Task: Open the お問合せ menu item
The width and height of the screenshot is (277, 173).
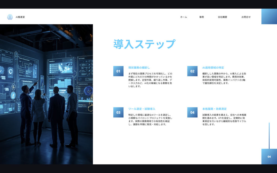Action: (x=246, y=17)
